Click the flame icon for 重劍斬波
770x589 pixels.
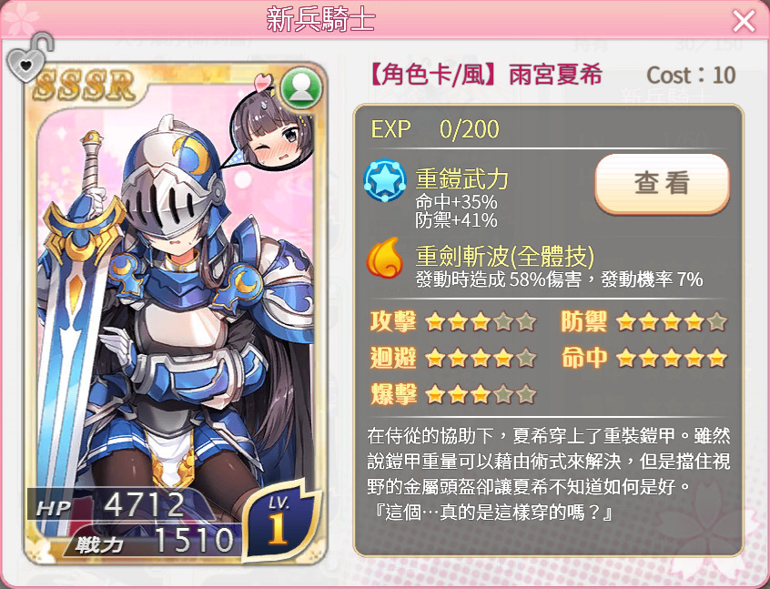coord(384,257)
